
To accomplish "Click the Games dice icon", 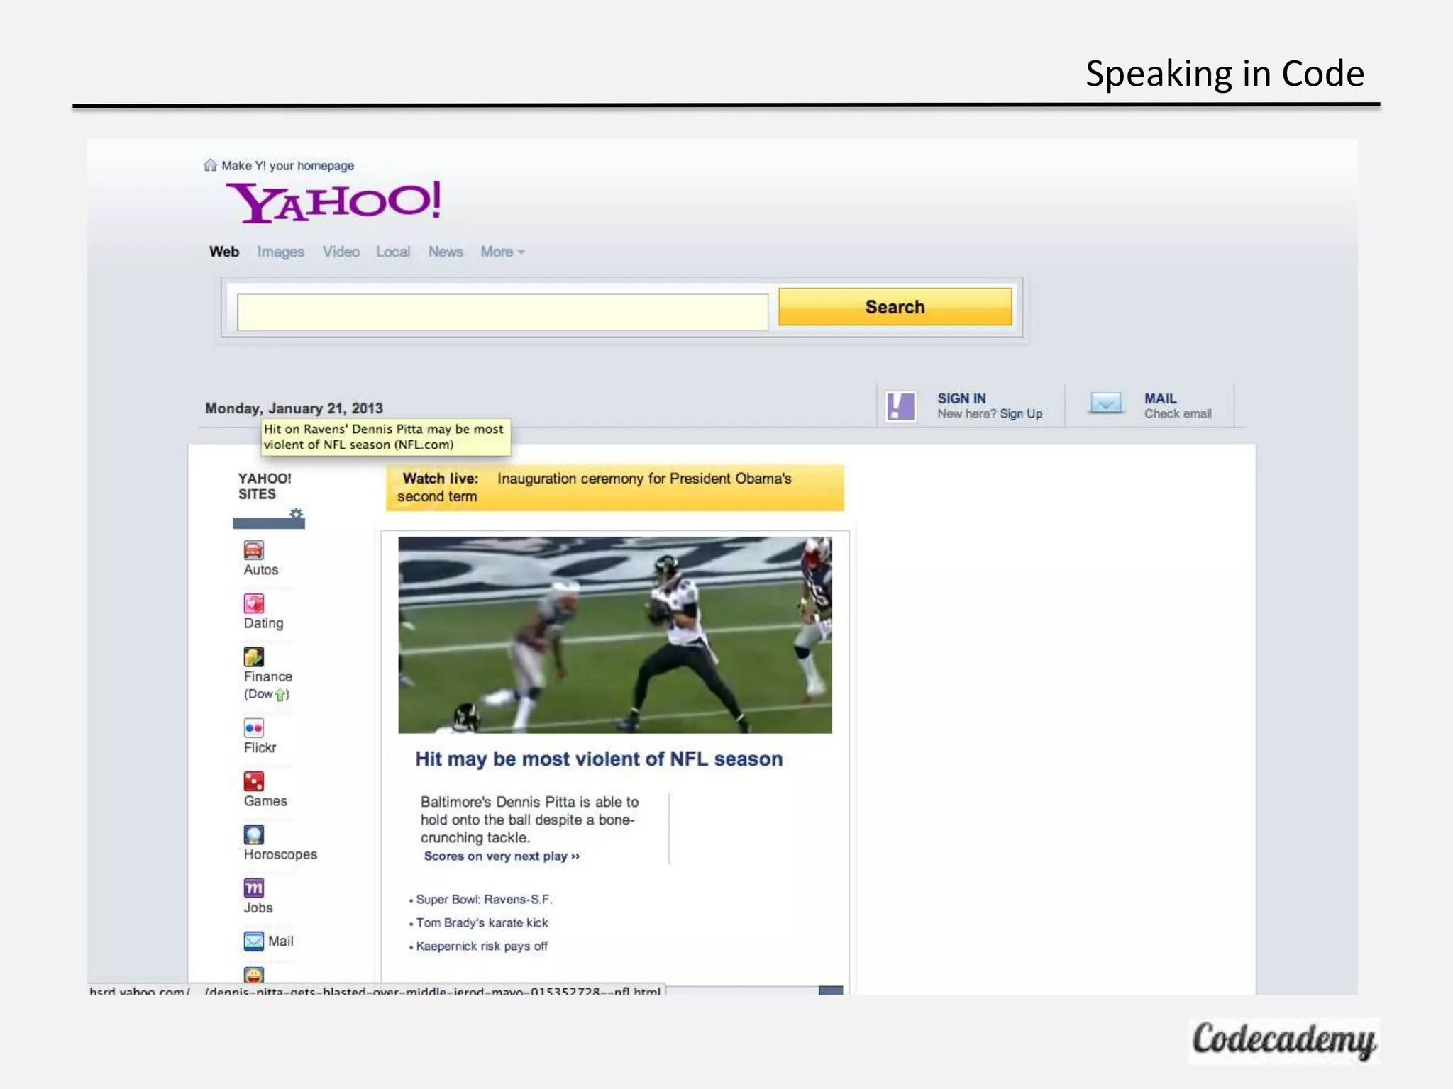I will click(254, 781).
